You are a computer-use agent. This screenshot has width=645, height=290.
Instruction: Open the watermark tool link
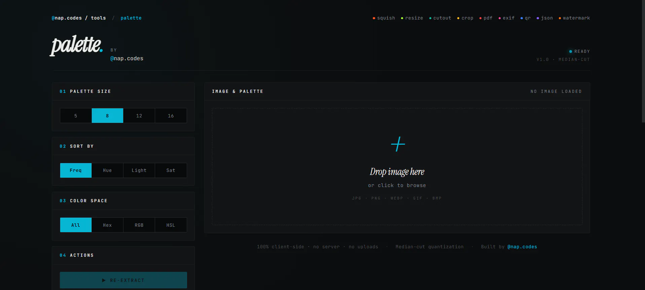pyautogui.click(x=574, y=18)
